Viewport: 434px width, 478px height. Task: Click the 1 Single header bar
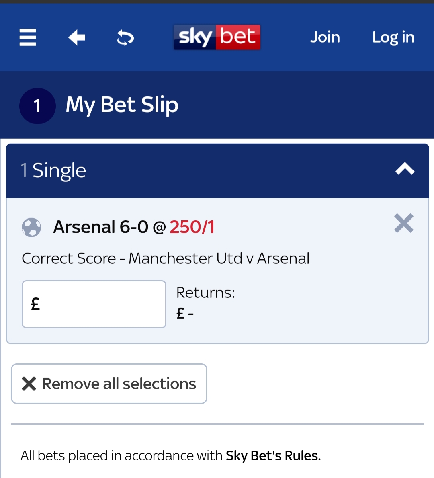pos(218,171)
